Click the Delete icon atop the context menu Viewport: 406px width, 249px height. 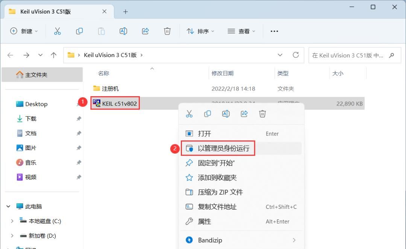click(262, 113)
